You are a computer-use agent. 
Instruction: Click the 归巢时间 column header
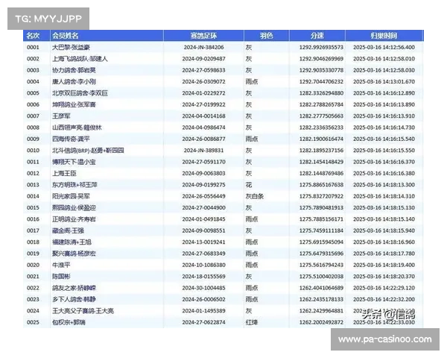[384, 36]
